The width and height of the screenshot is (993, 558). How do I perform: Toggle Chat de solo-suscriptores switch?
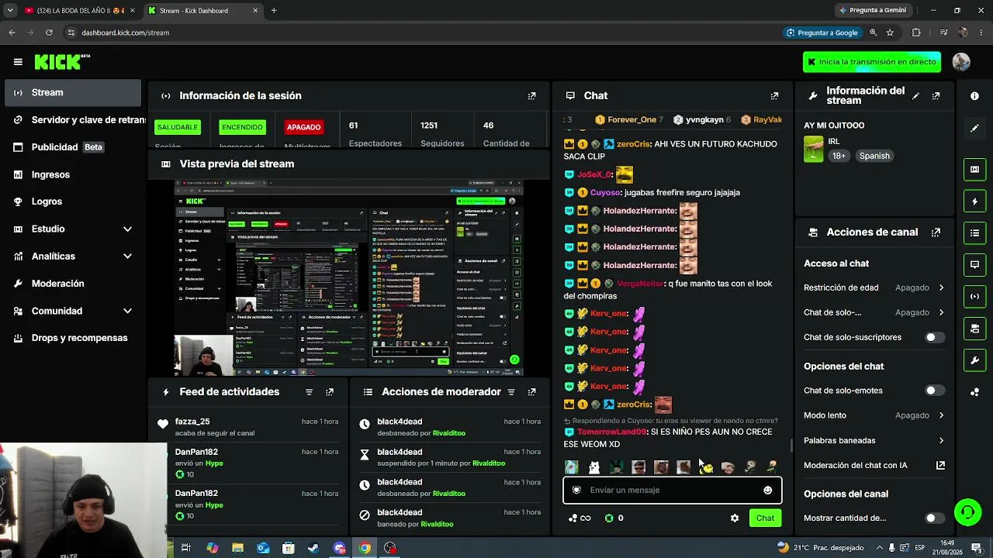[x=935, y=338]
